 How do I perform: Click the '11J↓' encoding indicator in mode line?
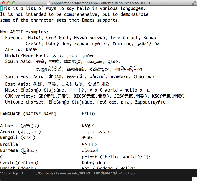(x=4, y=174)
